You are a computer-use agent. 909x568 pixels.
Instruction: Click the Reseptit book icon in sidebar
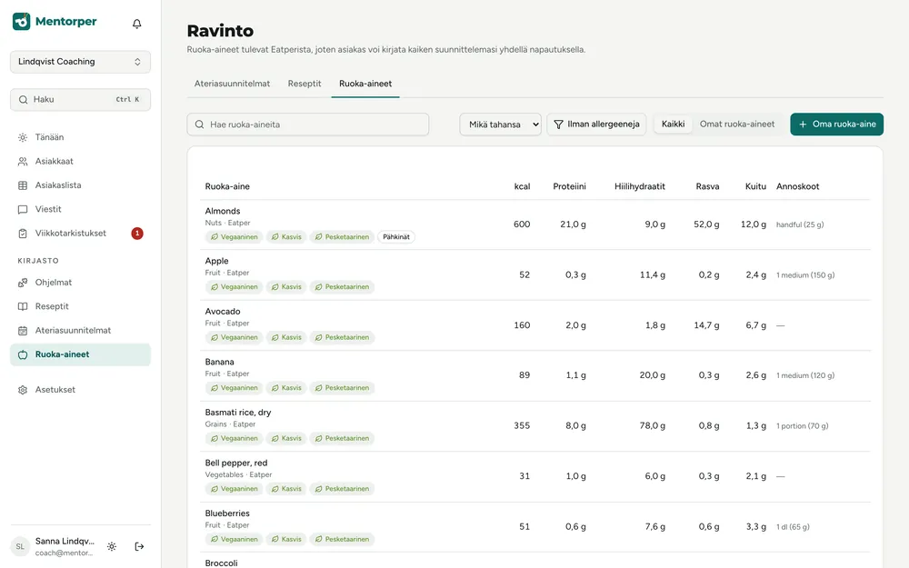point(23,306)
